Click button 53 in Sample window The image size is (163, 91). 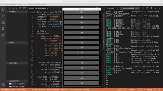click(81, 68)
